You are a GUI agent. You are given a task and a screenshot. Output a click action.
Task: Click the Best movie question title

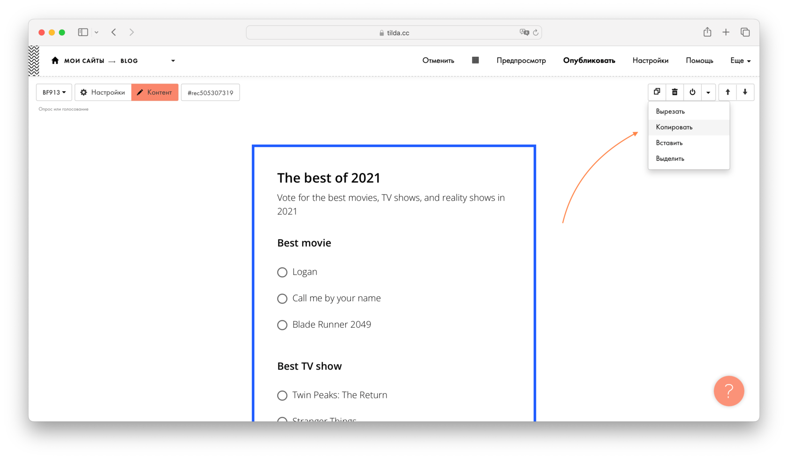[x=304, y=243]
